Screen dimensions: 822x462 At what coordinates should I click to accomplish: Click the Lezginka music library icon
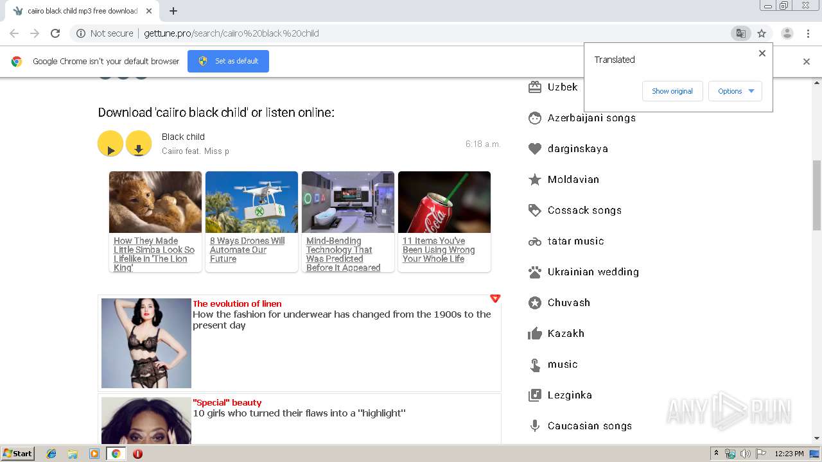tap(535, 395)
